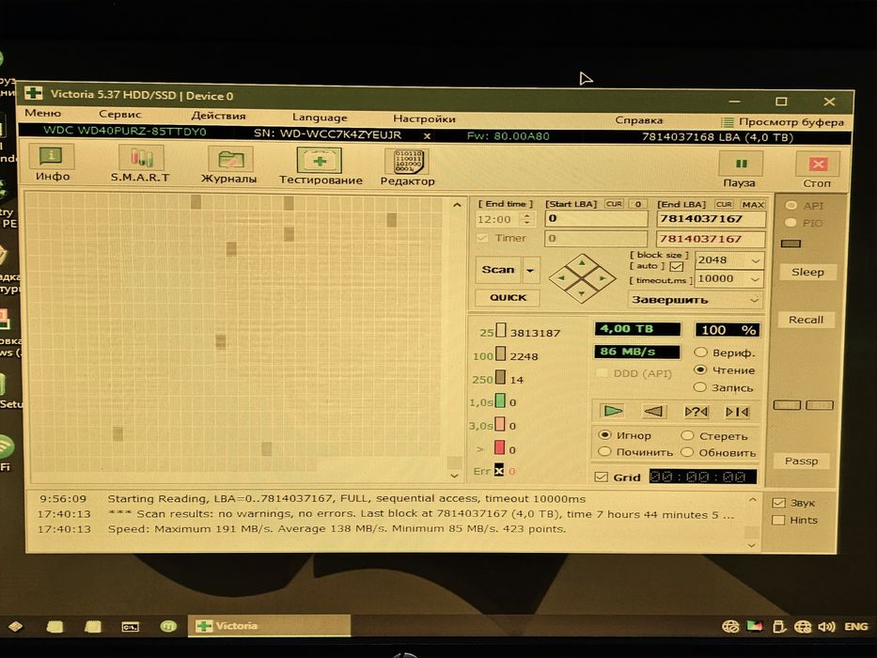
Task: Select the Чтение read radio button
Action: 699,369
